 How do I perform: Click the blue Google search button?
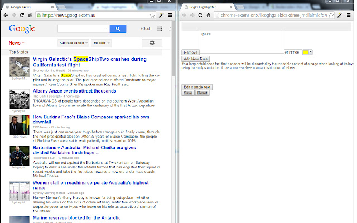[118, 28]
